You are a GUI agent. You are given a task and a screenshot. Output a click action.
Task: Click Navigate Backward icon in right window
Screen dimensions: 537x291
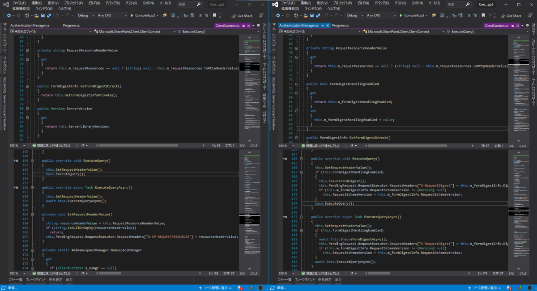click(x=278, y=16)
